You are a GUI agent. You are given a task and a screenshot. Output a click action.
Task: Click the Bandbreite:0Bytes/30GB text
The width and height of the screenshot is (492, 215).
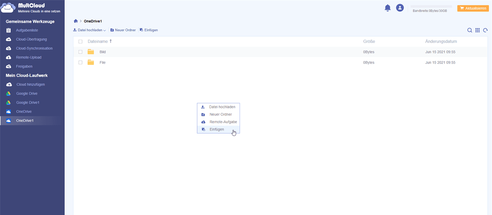tap(430, 11)
